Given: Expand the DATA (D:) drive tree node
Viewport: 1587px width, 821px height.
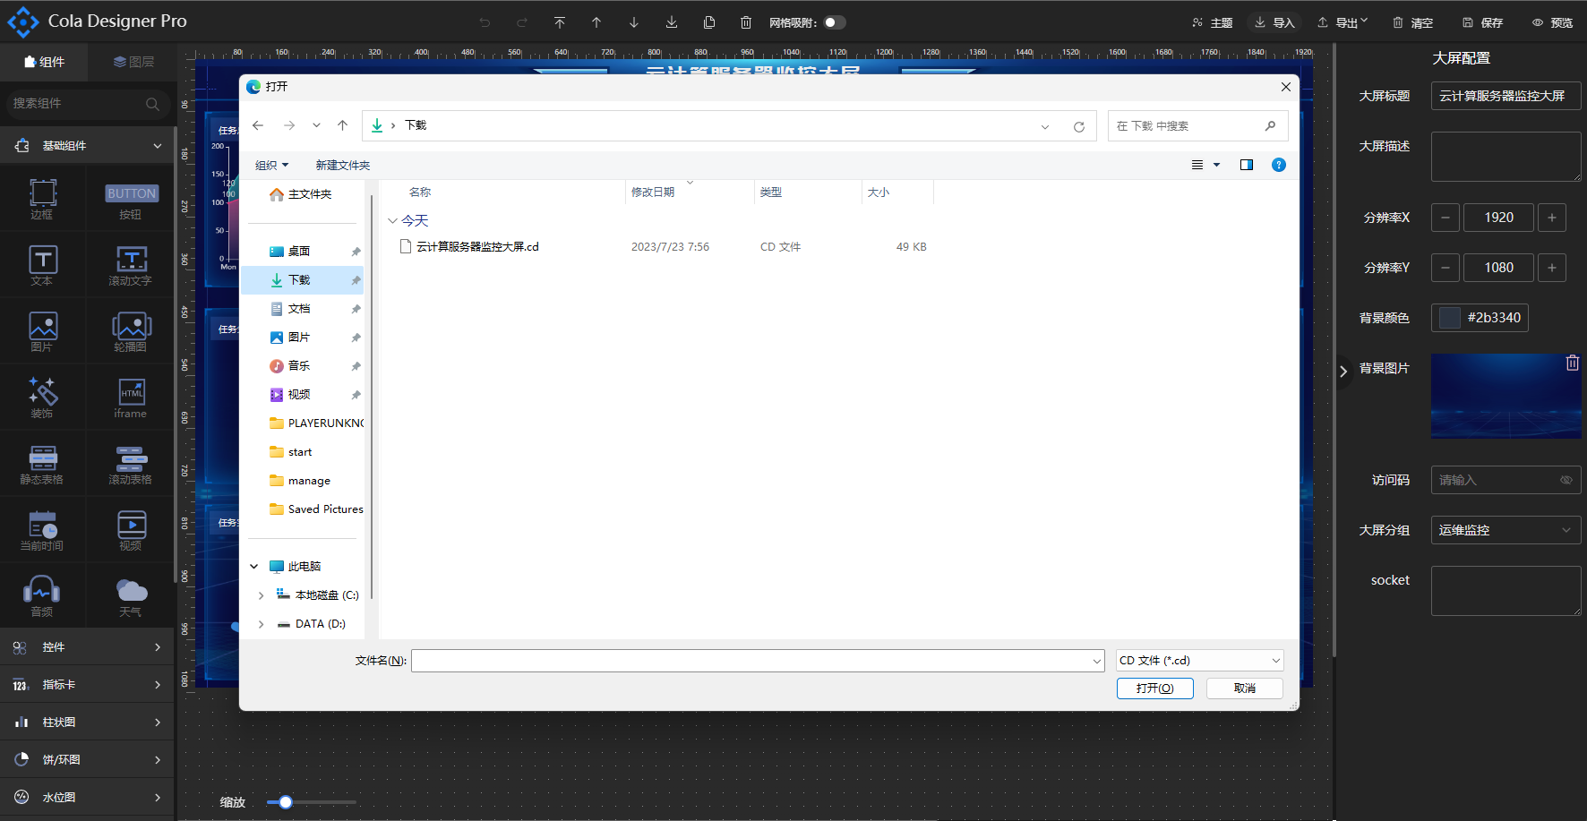Looking at the screenshot, I should coord(261,624).
